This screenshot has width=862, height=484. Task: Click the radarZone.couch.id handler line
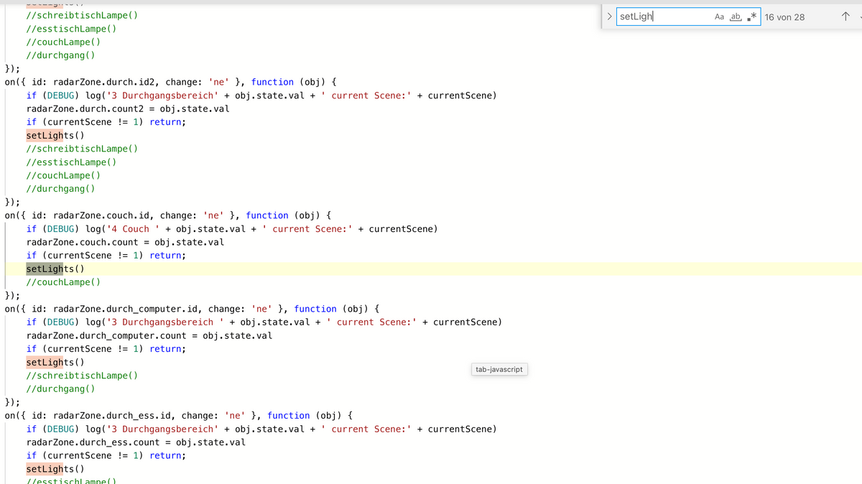168,215
